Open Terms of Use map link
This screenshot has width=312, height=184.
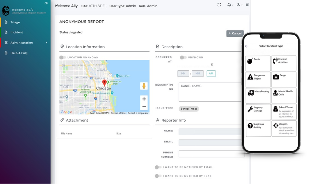click(x=118, y=113)
